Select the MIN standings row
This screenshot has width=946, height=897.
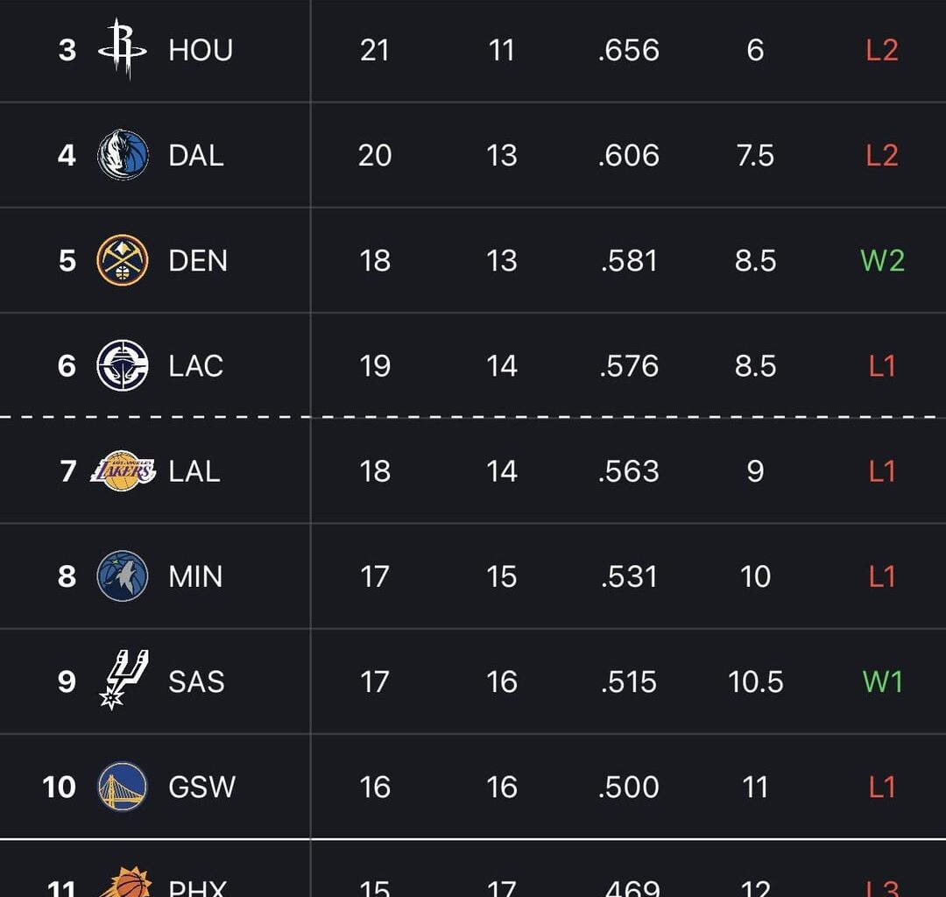[473, 576]
